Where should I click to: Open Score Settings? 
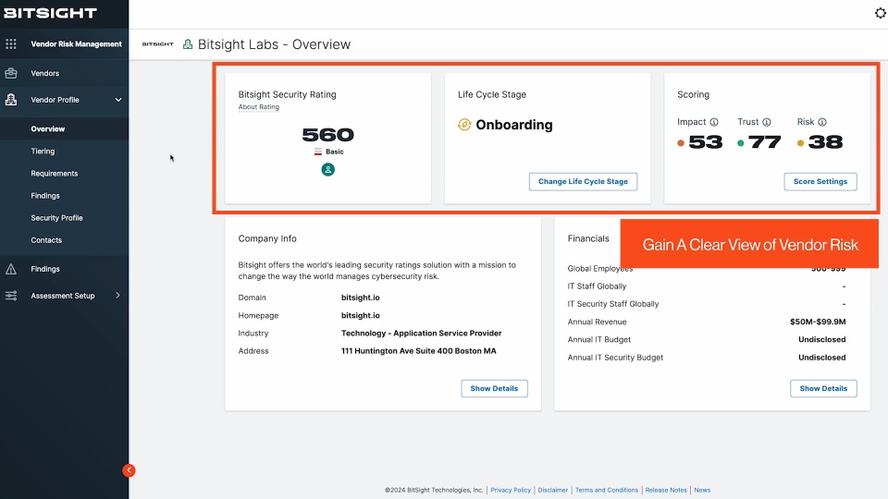820,181
